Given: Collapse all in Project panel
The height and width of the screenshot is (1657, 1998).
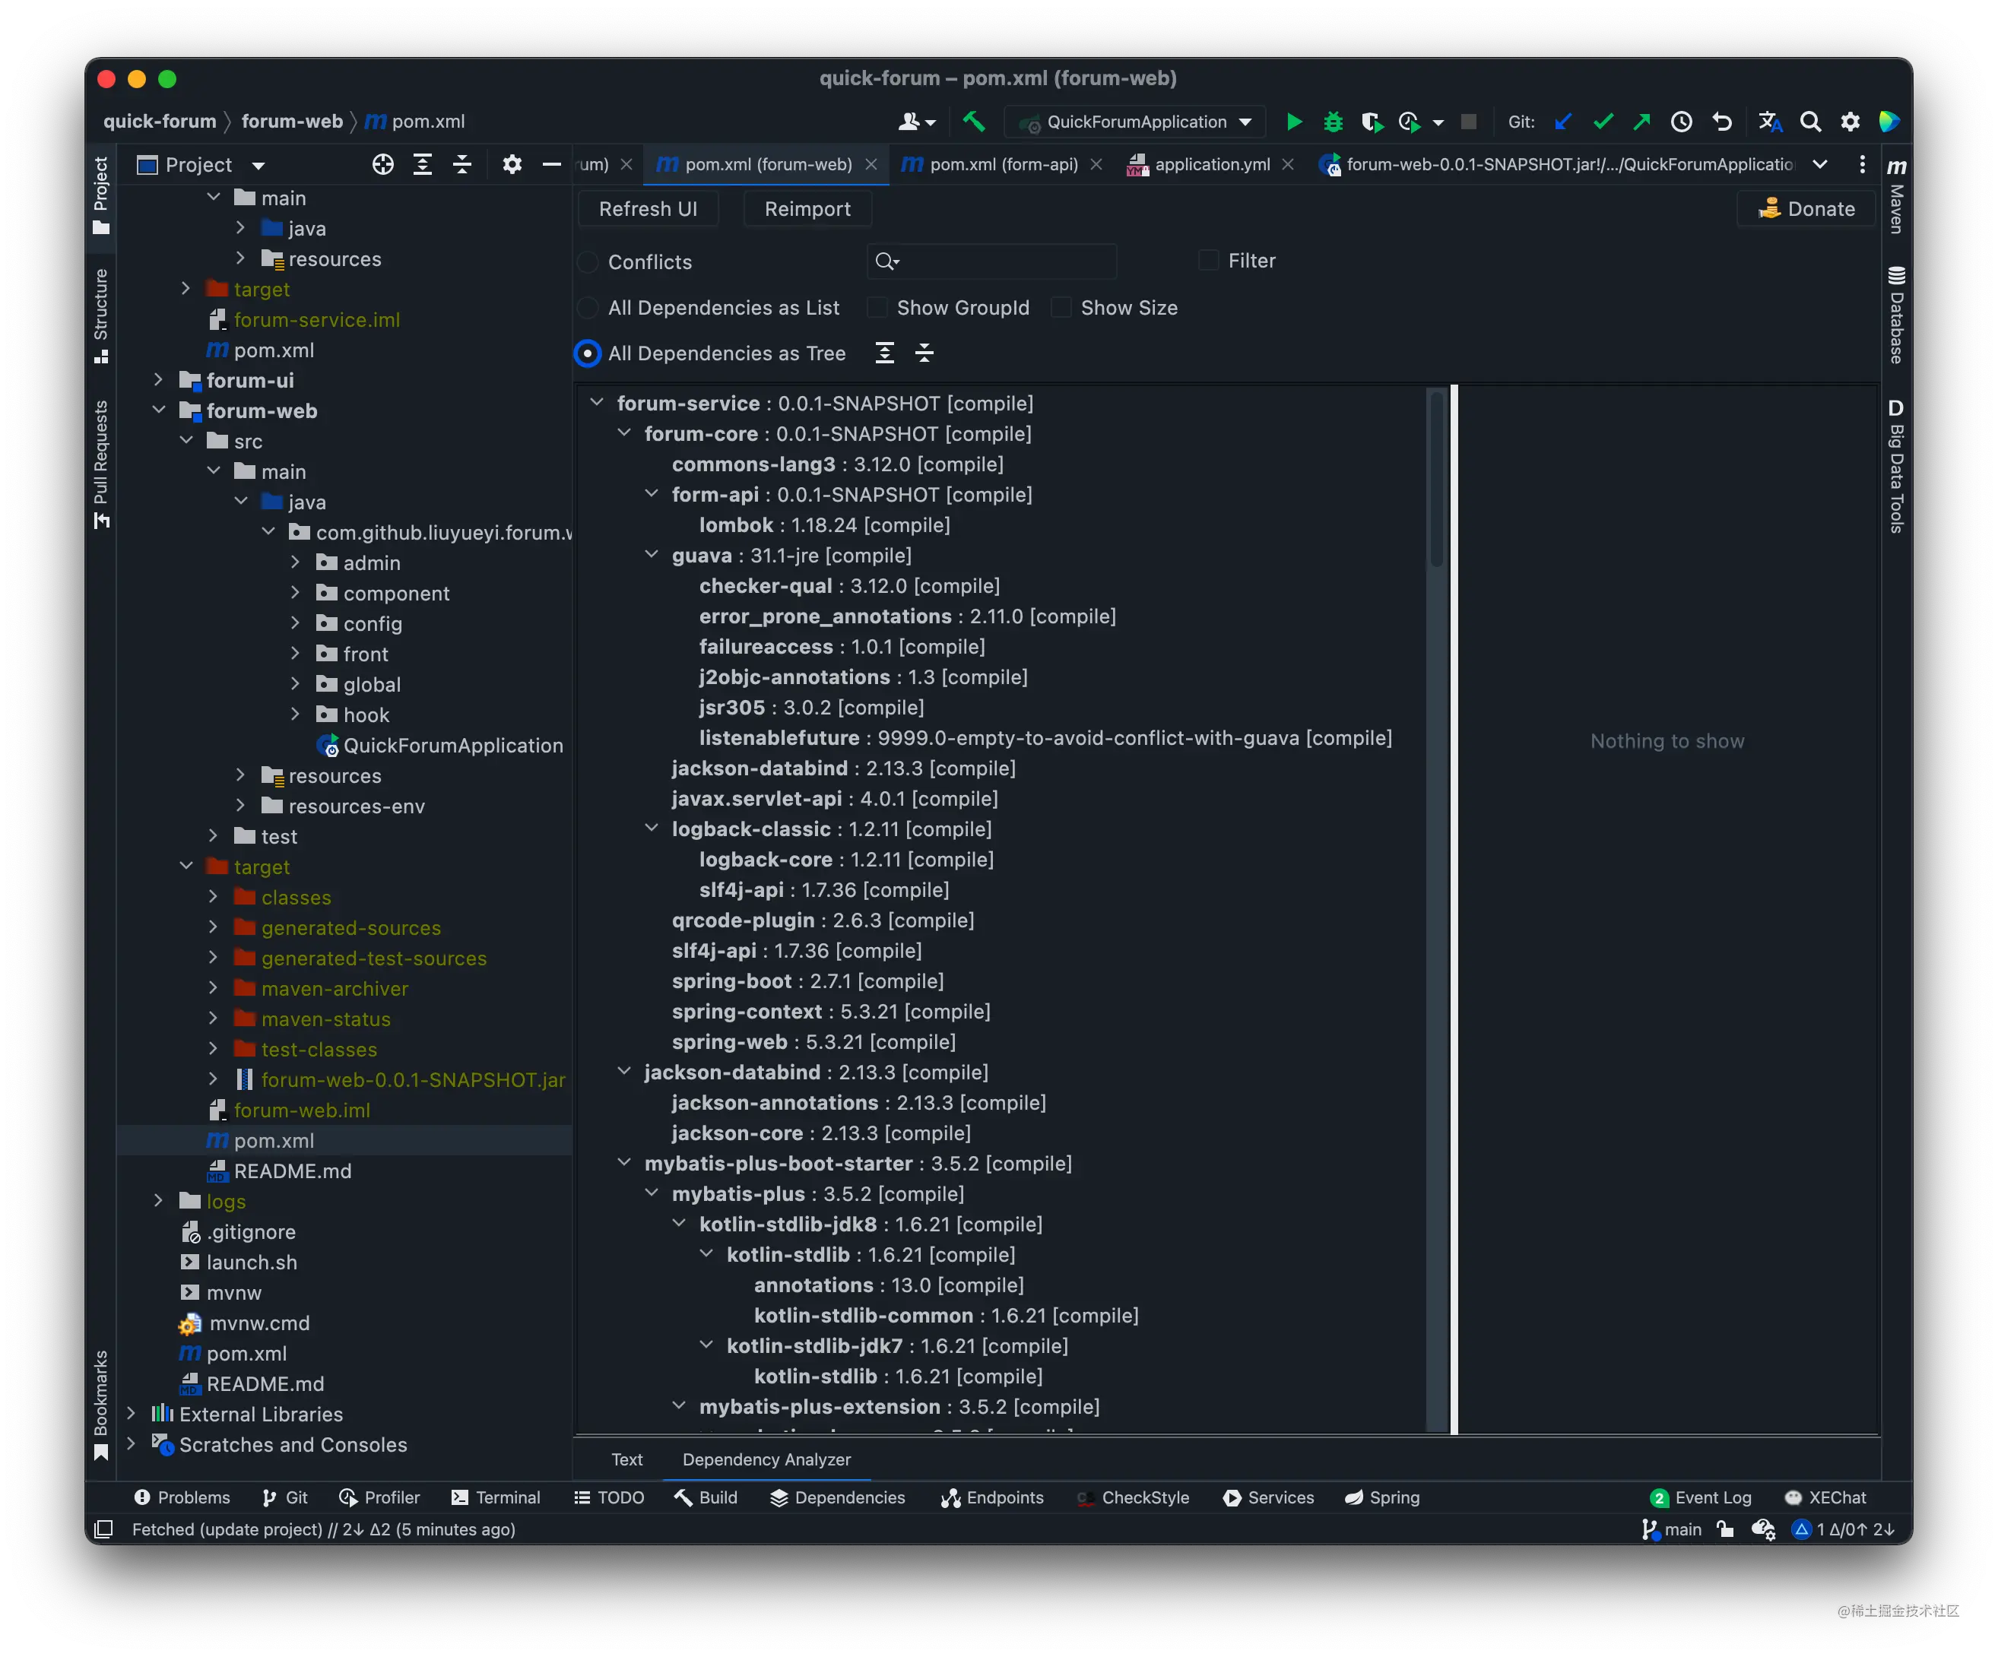Looking at the screenshot, I should 462,164.
